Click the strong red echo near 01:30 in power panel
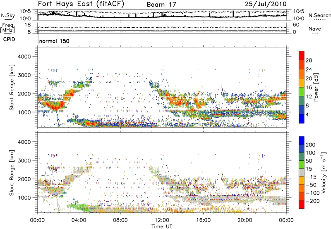 55,106
